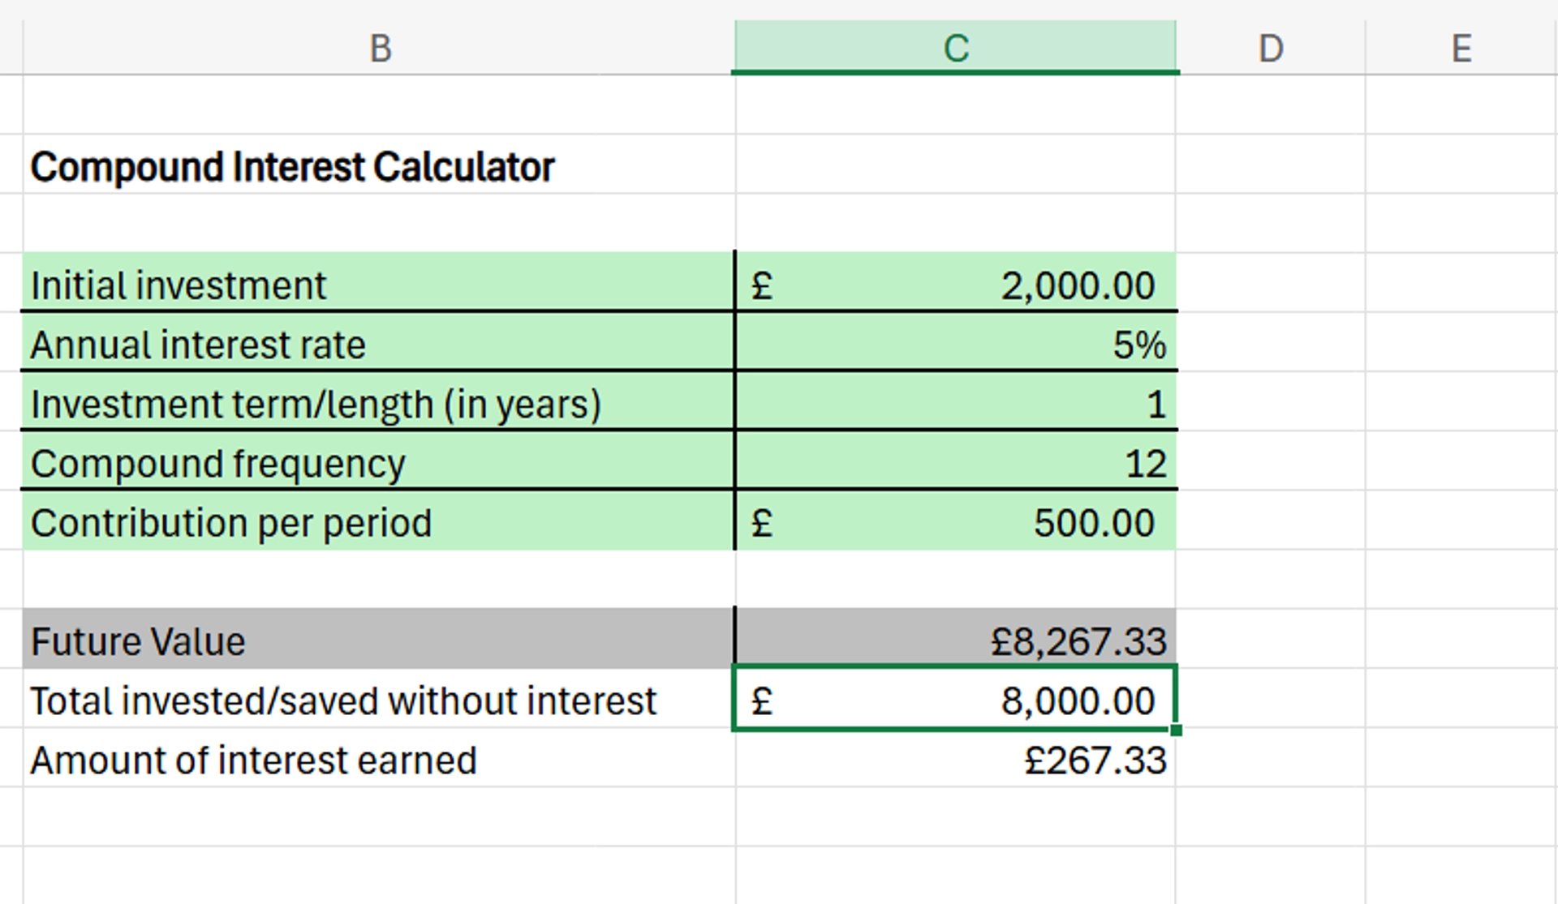
Task: Select the £267.33 interest earned cell
Action: [x=955, y=760]
